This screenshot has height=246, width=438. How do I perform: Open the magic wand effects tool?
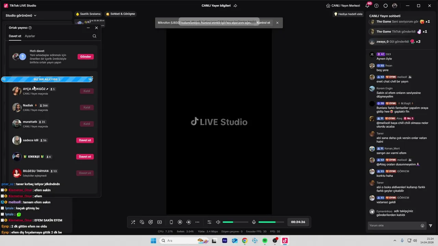(x=133, y=222)
